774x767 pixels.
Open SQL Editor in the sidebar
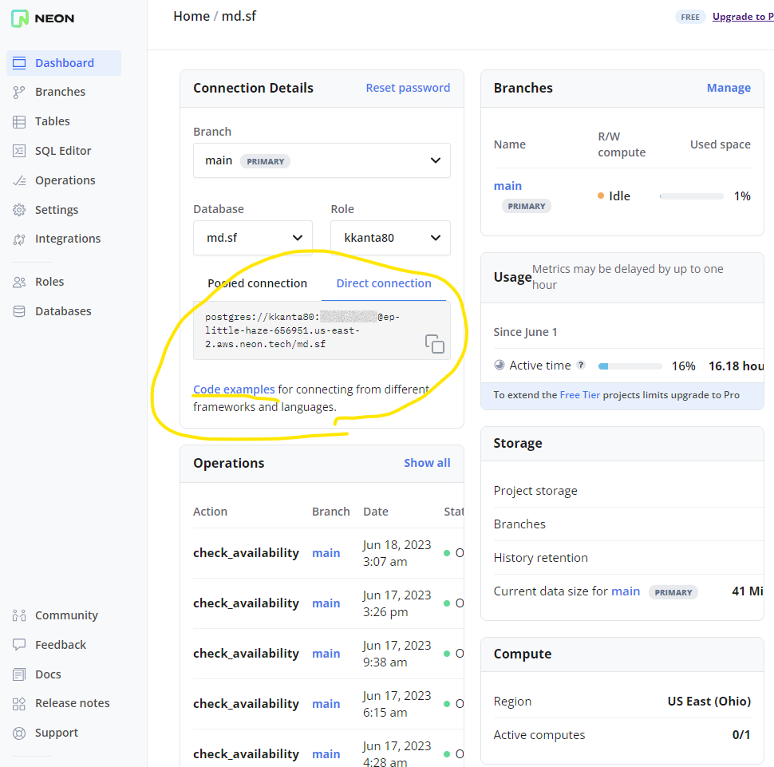click(x=63, y=151)
